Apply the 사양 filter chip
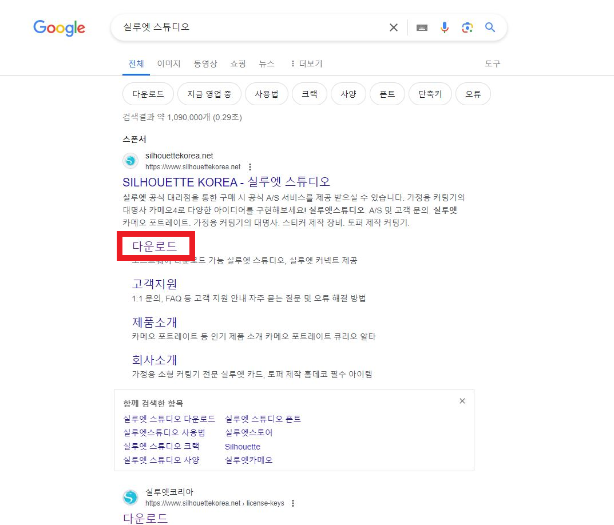The image size is (614, 525). (348, 94)
